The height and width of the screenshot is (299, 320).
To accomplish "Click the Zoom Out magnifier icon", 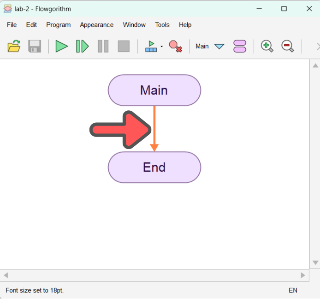I will [x=288, y=46].
